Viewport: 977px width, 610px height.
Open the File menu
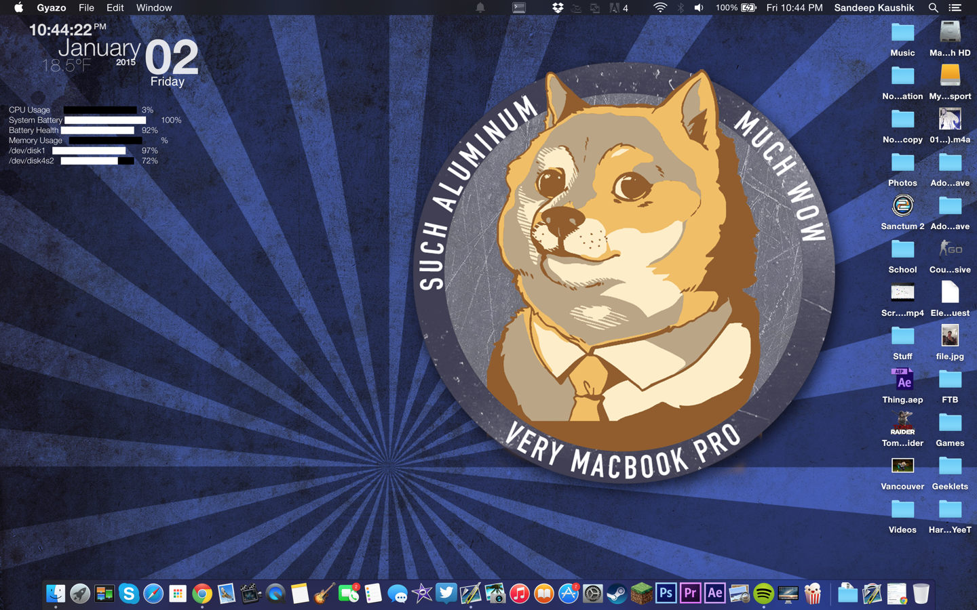click(86, 7)
